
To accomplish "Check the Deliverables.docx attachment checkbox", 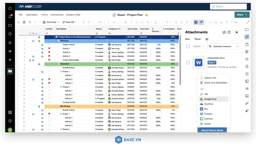I will [188, 62].
